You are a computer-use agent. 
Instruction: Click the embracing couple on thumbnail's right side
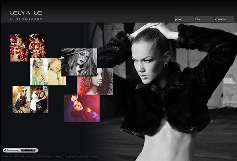point(40,99)
